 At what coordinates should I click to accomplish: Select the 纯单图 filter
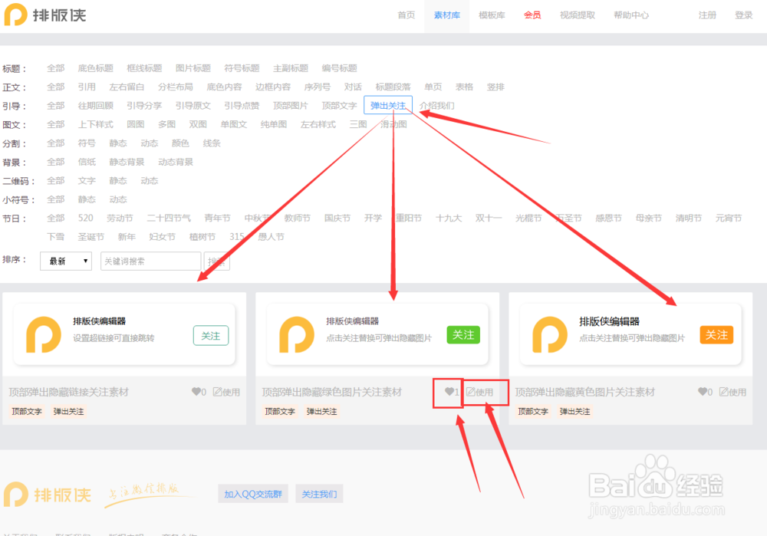[x=274, y=124]
